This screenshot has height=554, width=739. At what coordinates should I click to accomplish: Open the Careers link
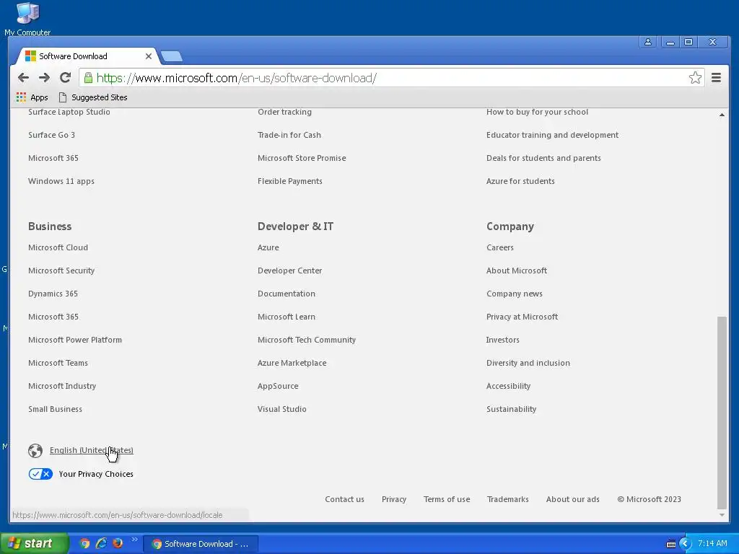point(500,247)
